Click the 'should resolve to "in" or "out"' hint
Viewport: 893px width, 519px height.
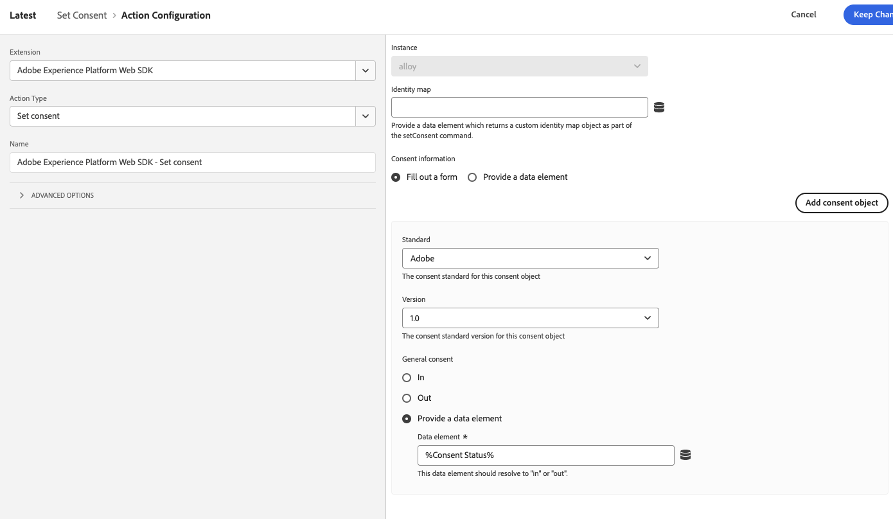tap(493, 473)
